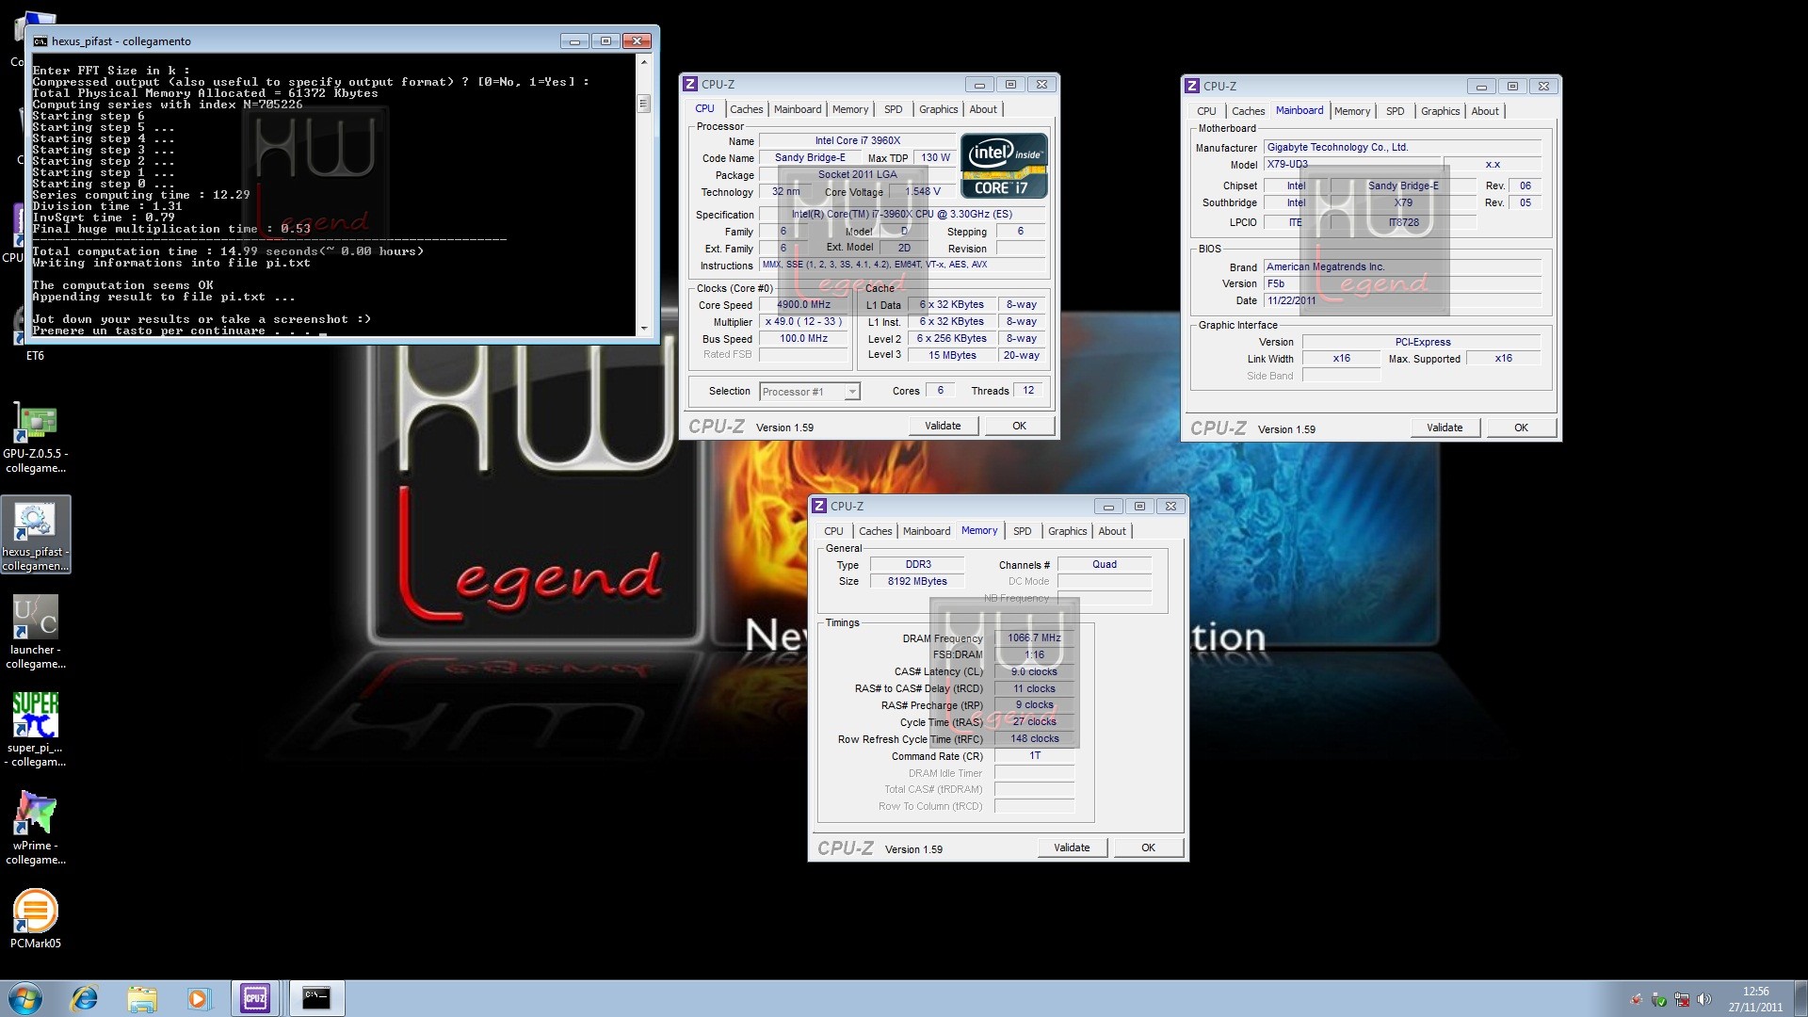Screen dimensions: 1808x1017
Task: Click the Core Voltage value 1.548 V
Action: 922,192
